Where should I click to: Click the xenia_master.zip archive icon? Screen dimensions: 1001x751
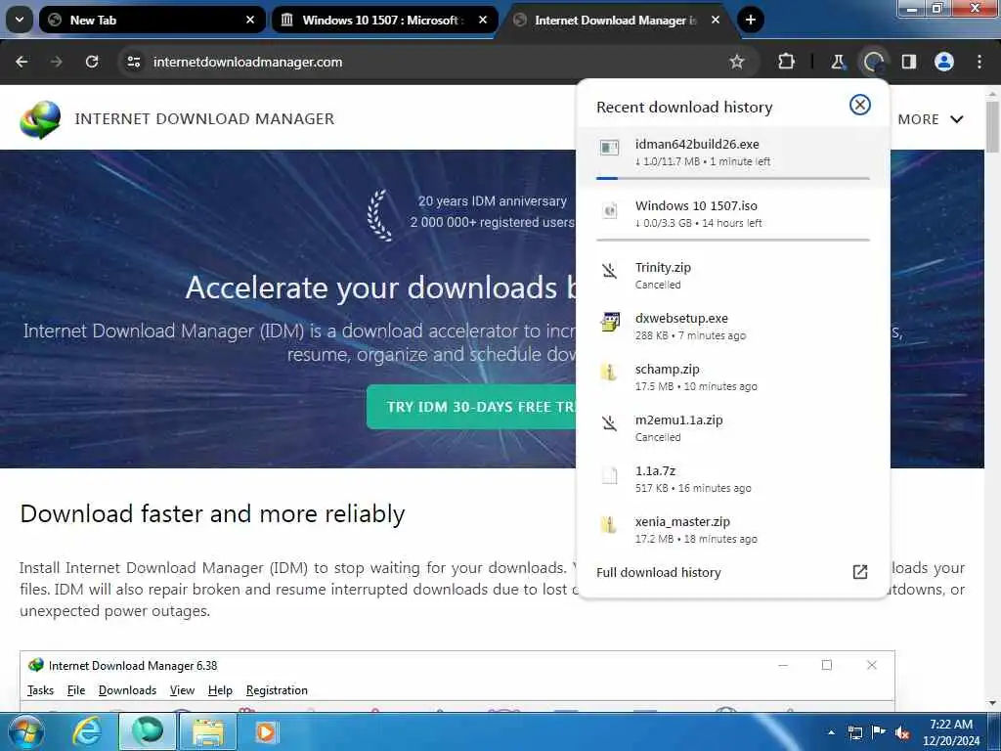[x=610, y=525]
